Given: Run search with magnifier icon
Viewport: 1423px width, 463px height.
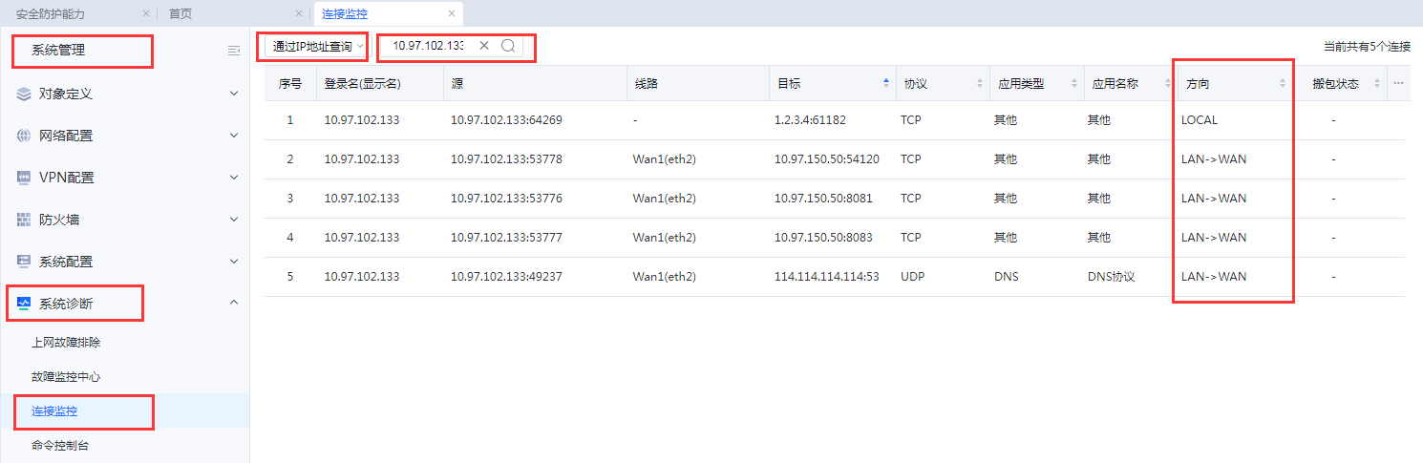Looking at the screenshot, I should (x=508, y=46).
